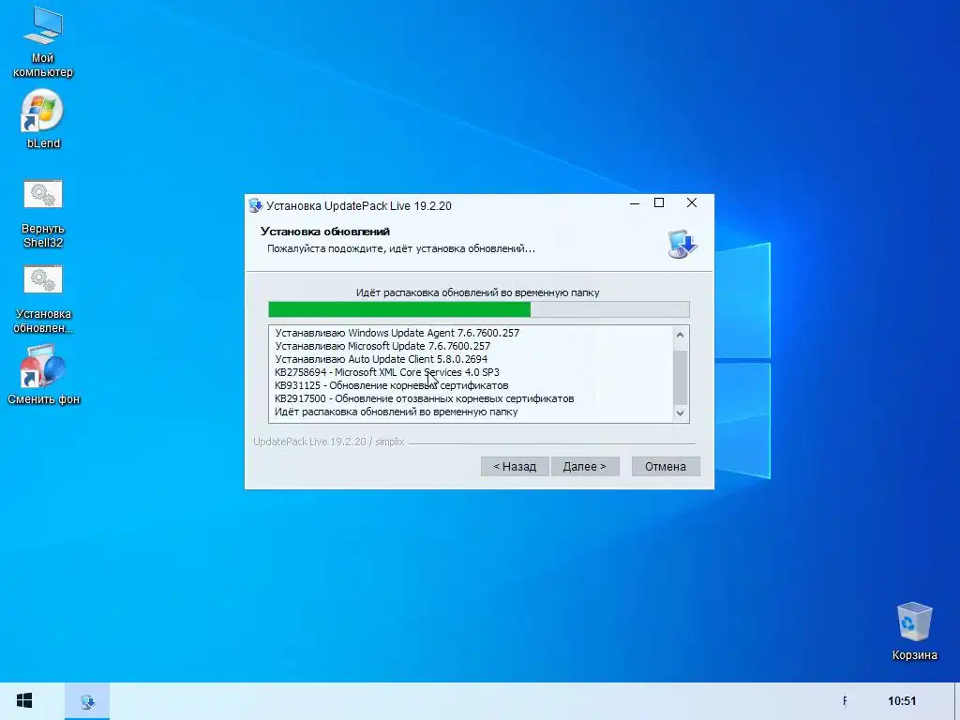
Task: Minimize the UpdatePack Live installer window
Action: [635, 203]
